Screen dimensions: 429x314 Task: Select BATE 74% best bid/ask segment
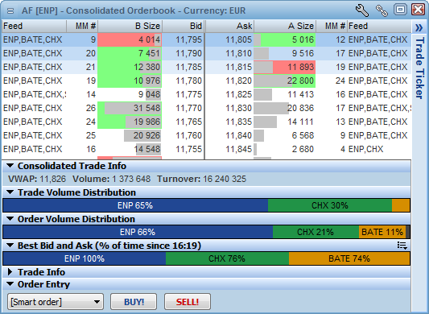pos(349,258)
